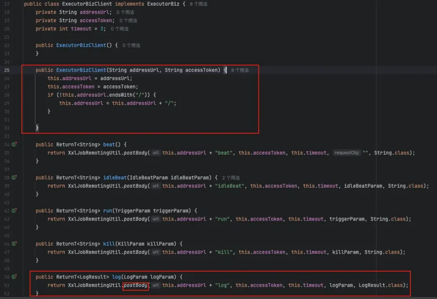This screenshot has height=299, width=437.
Task: Click the requestObj parameter hint in beat()
Action: coord(347,153)
